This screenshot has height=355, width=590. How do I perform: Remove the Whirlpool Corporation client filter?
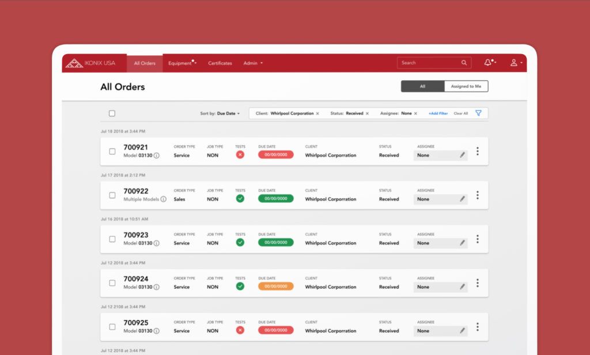coord(317,114)
